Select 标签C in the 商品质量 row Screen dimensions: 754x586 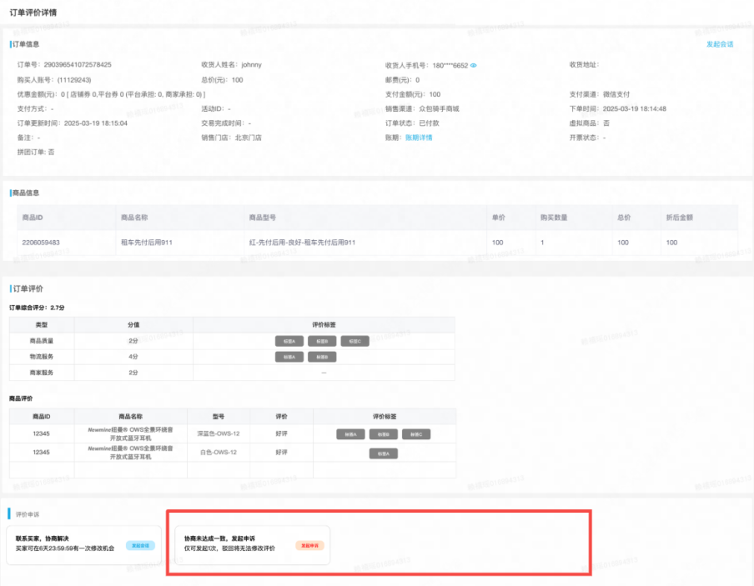354,341
